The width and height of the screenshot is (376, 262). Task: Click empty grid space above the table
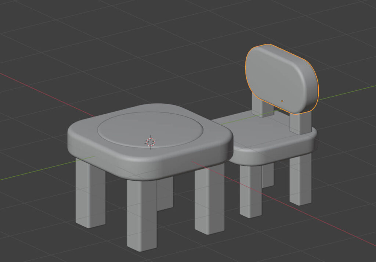(110, 55)
